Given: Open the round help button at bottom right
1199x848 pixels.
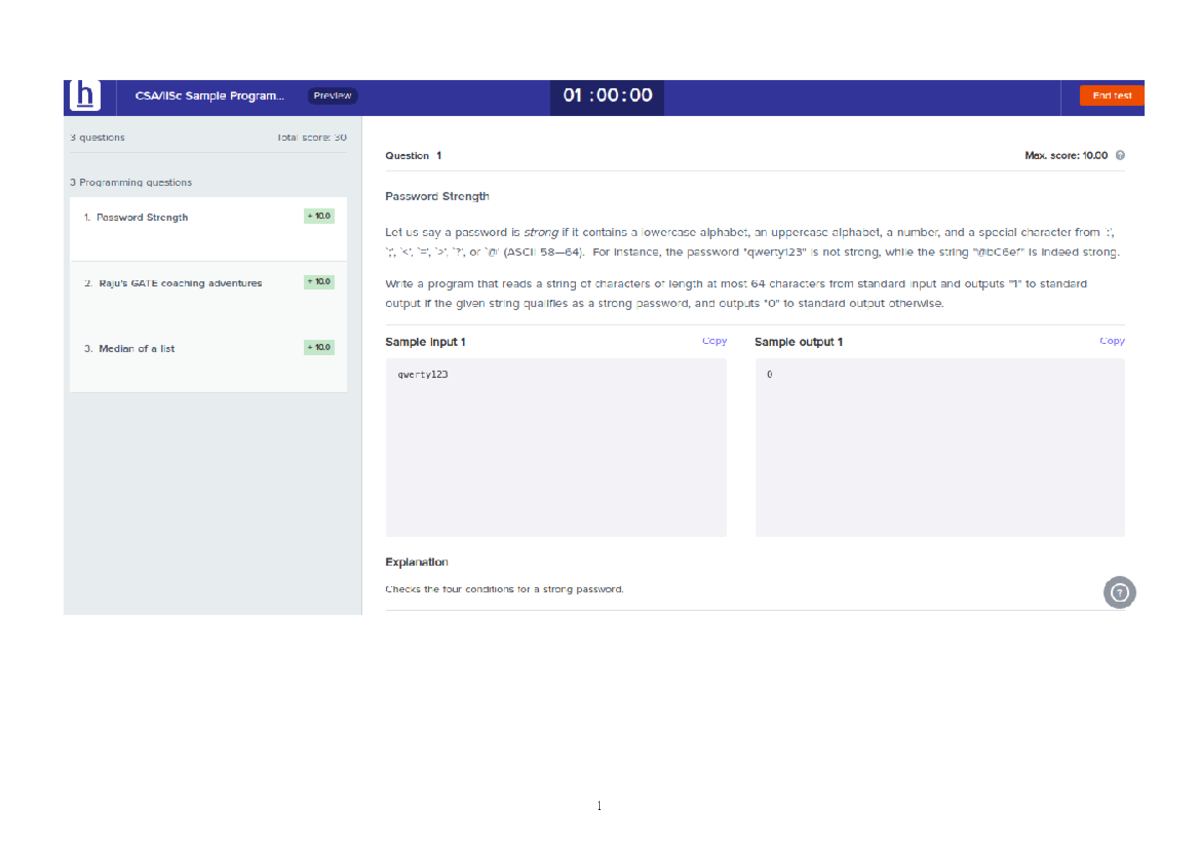Looking at the screenshot, I should pos(1119,592).
